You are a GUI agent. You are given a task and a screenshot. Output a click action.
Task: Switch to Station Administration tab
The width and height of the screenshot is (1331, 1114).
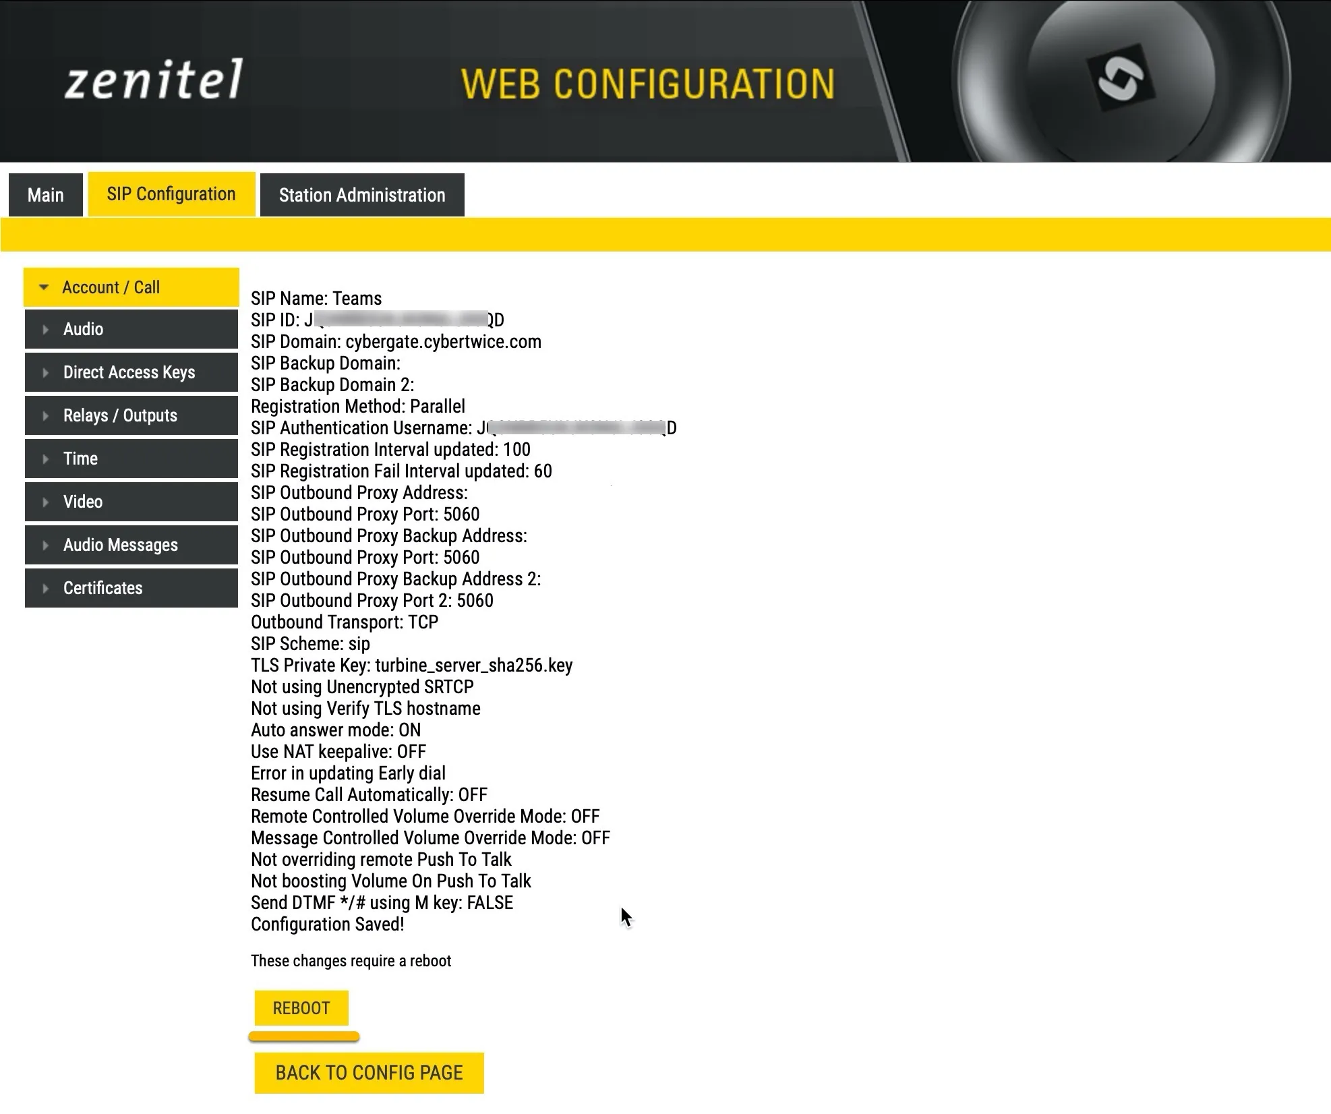(362, 195)
